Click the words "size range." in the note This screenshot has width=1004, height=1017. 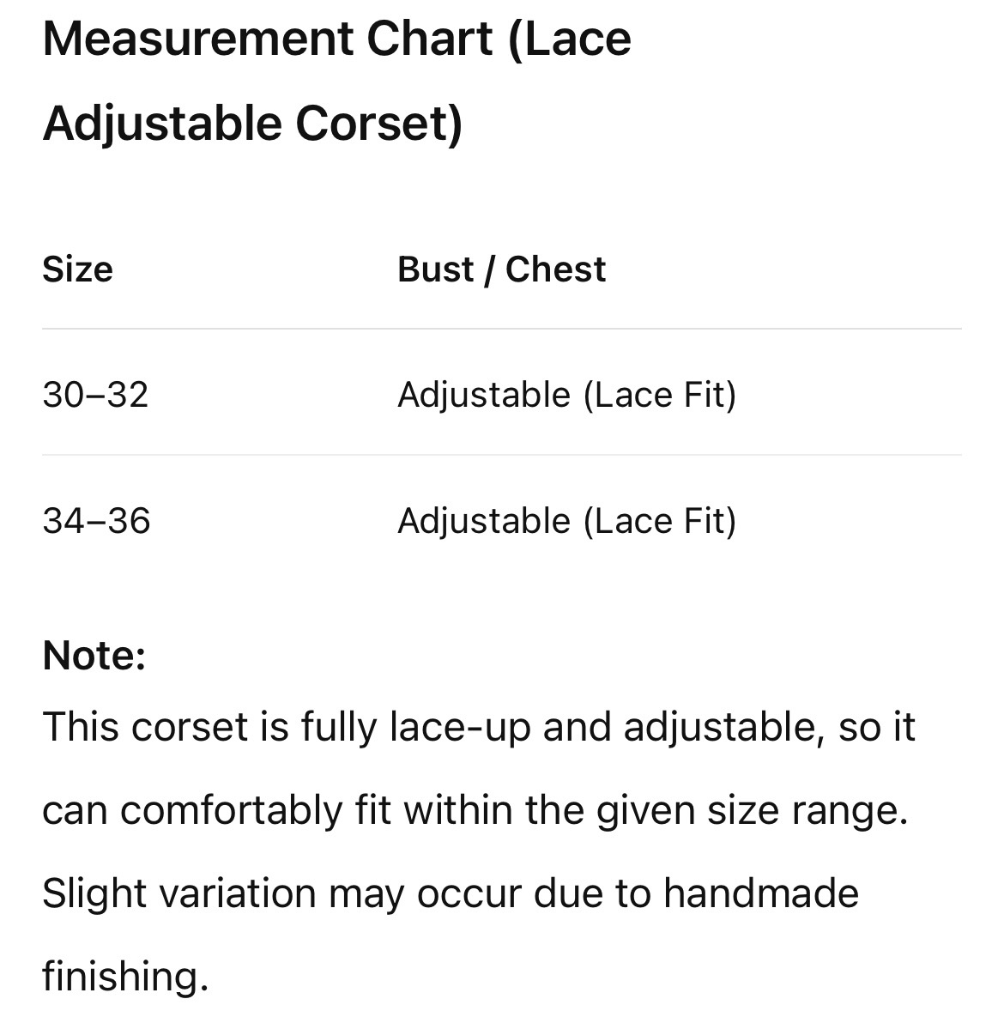807,811
